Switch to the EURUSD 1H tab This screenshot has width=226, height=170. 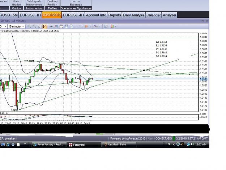[30, 15]
